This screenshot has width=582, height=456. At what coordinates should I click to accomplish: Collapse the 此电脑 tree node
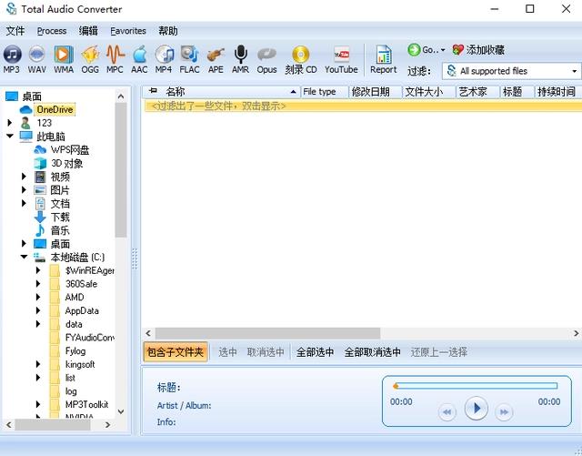click(10, 136)
